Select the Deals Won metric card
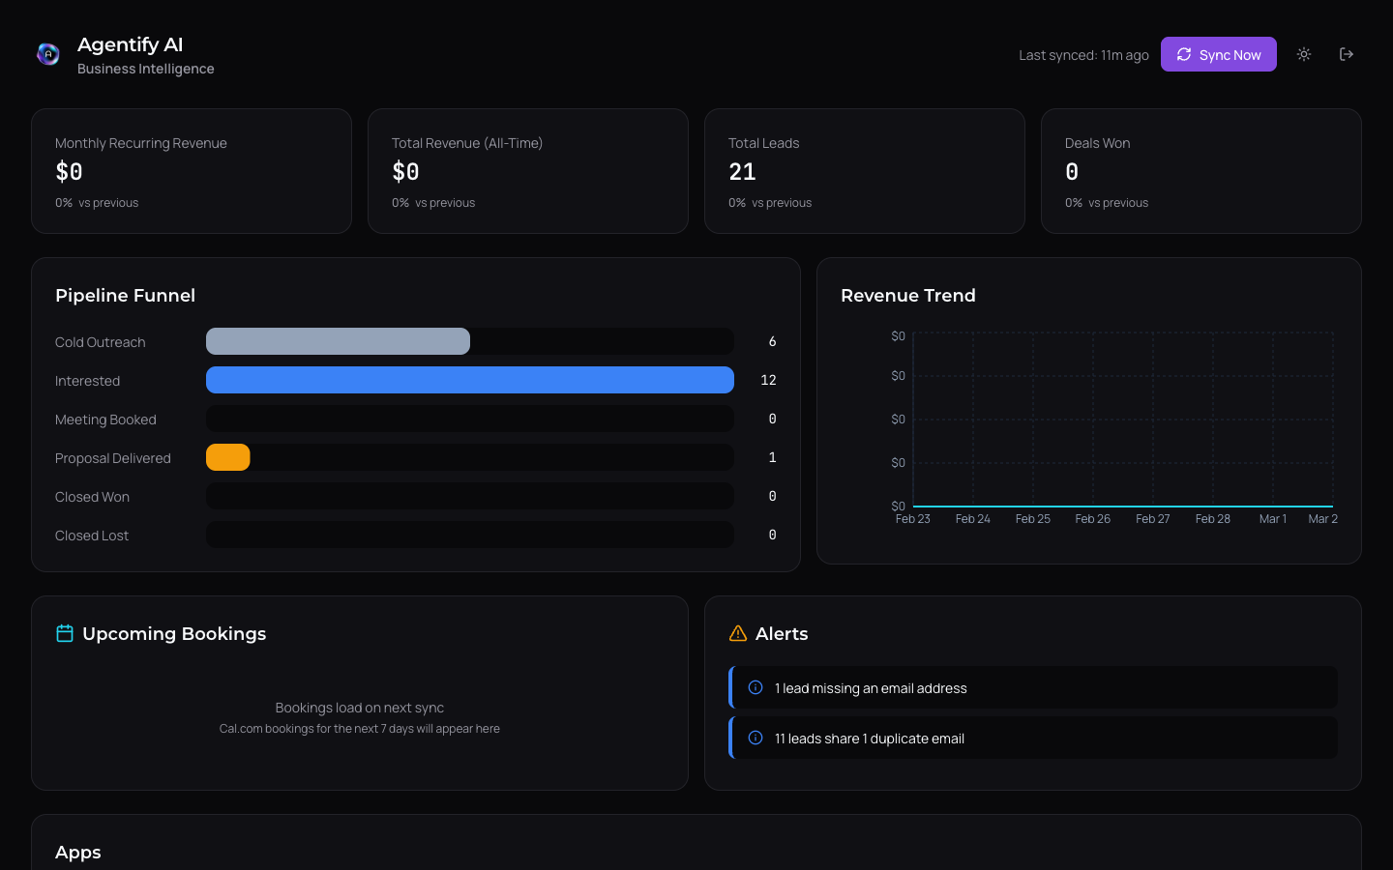The height and width of the screenshot is (870, 1393). pos(1200,171)
